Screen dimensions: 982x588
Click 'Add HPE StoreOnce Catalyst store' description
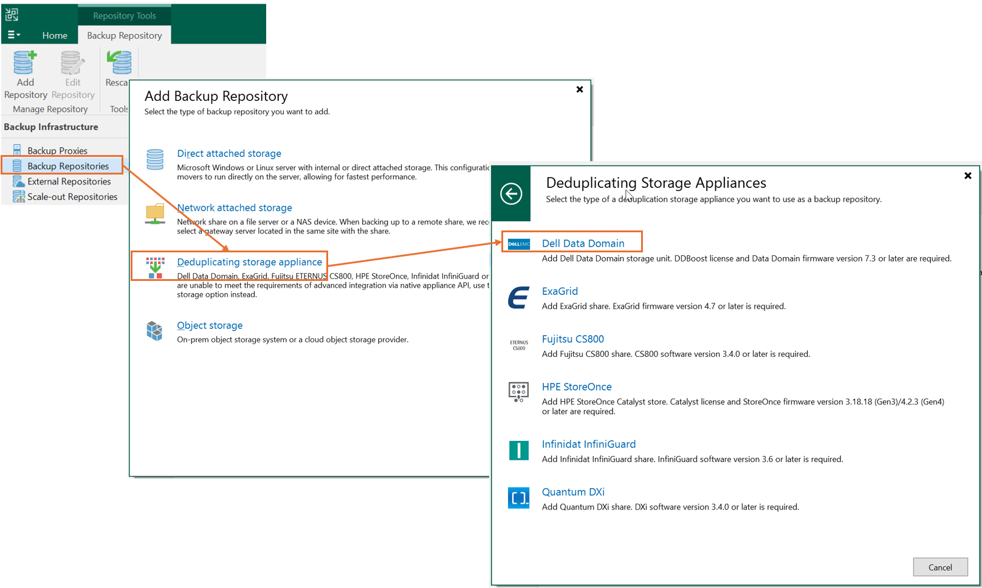[x=743, y=406]
